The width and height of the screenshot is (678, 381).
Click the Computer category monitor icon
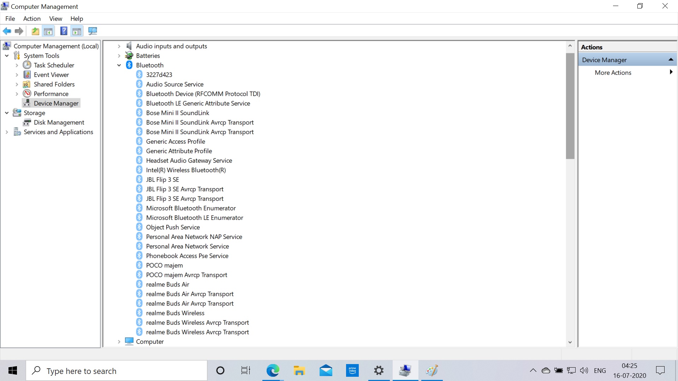pos(129,341)
